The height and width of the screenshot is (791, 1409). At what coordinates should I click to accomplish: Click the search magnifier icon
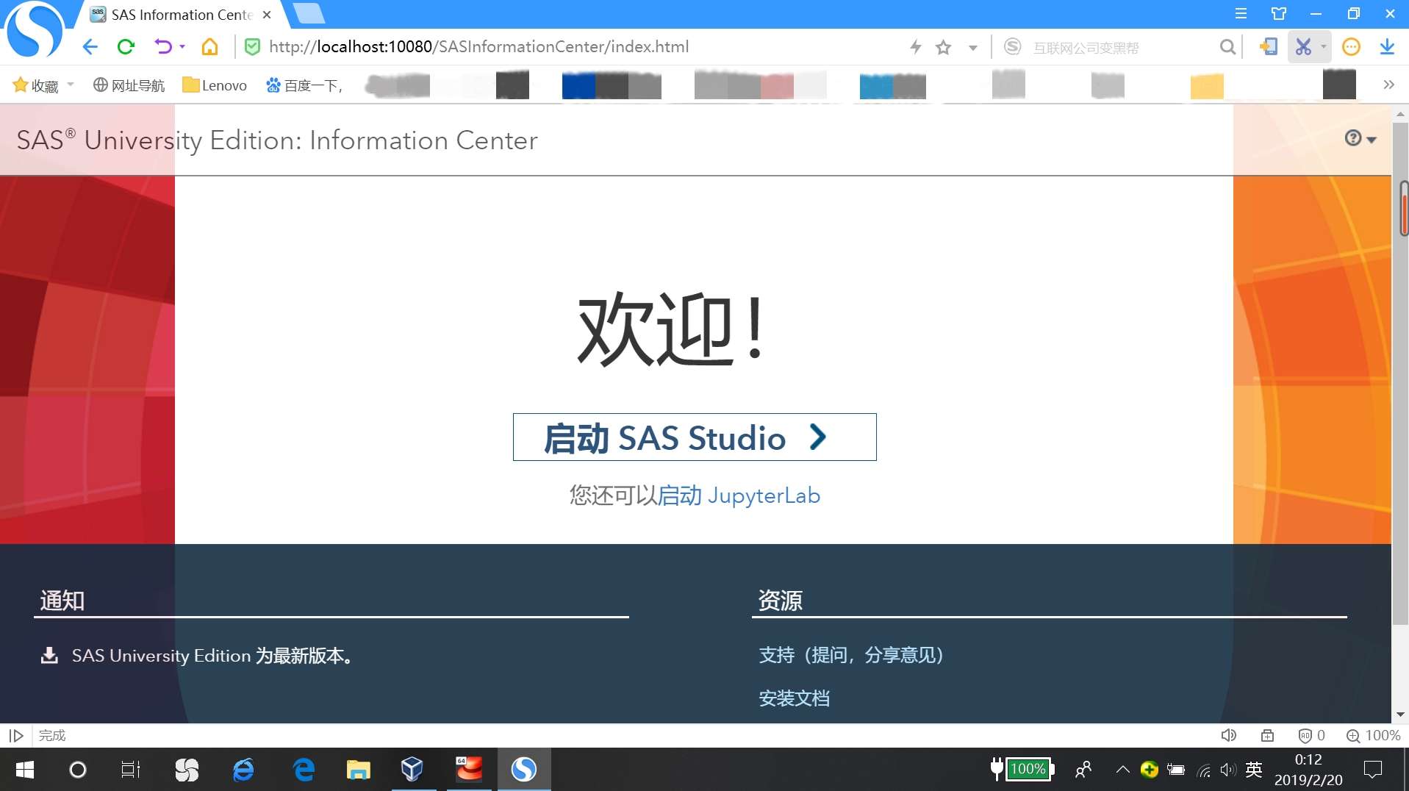coord(1227,47)
